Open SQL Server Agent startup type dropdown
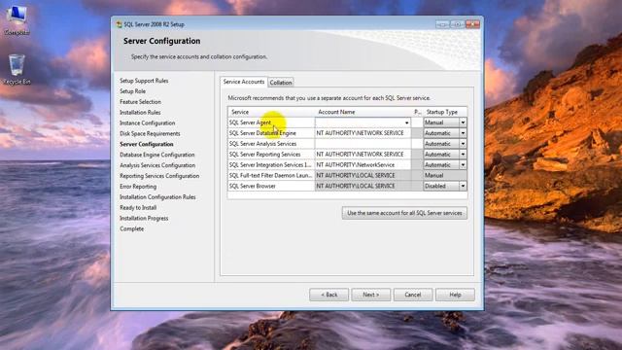Screen dimensions: 622x350 (463, 122)
